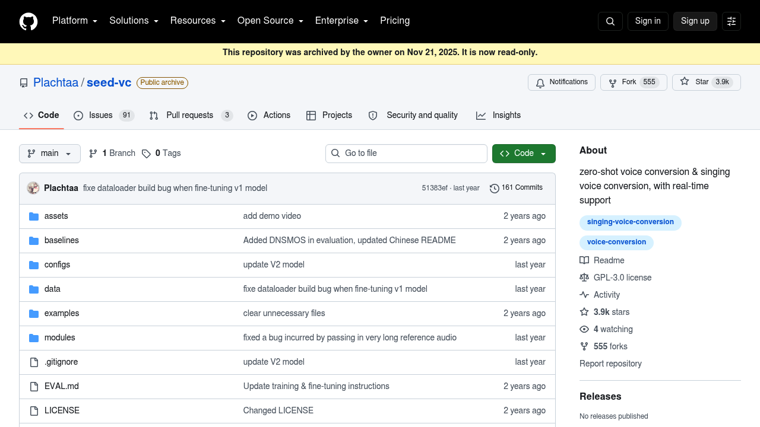
Task: Click the star icon in Star button
Action: (685, 82)
